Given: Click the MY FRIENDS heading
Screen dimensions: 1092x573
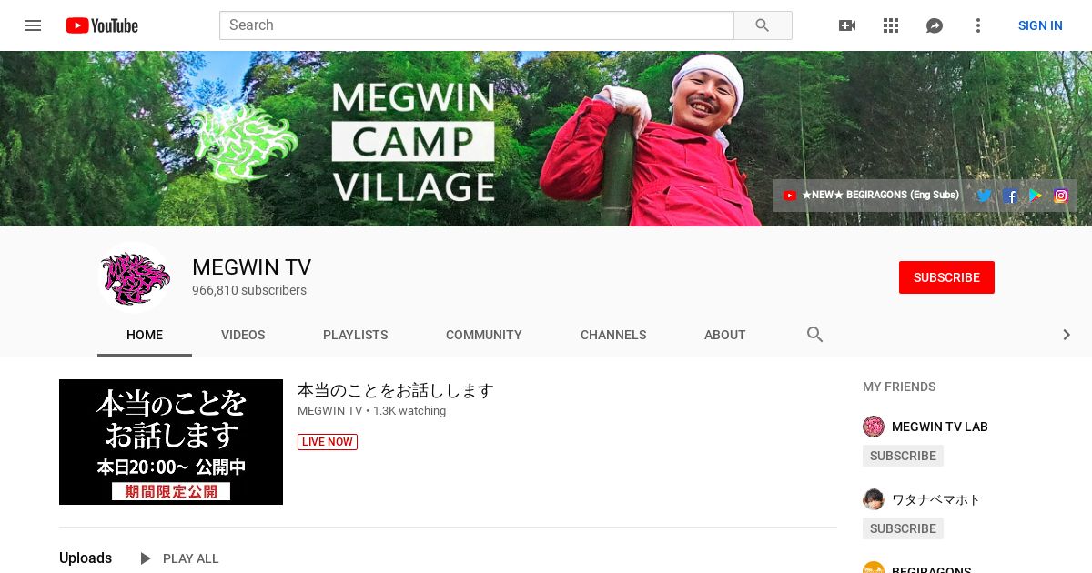Looking at the screenshot, I should tap(899, 387).
